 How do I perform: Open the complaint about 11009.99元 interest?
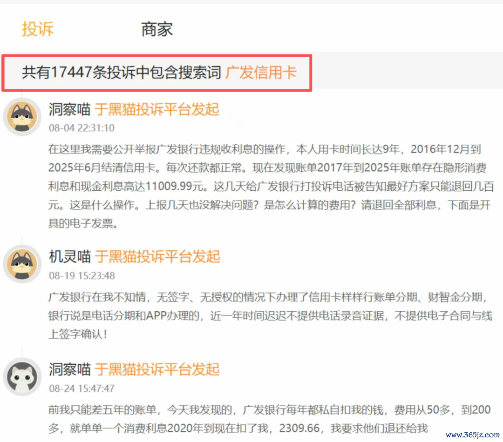[271, 186]
